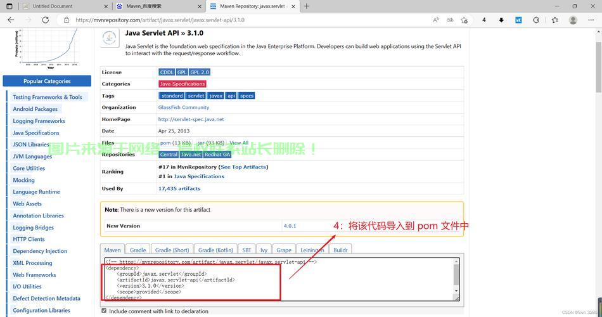Select the Gradle tab
Screen dimensions: 602x317
[x=138, y=250]
